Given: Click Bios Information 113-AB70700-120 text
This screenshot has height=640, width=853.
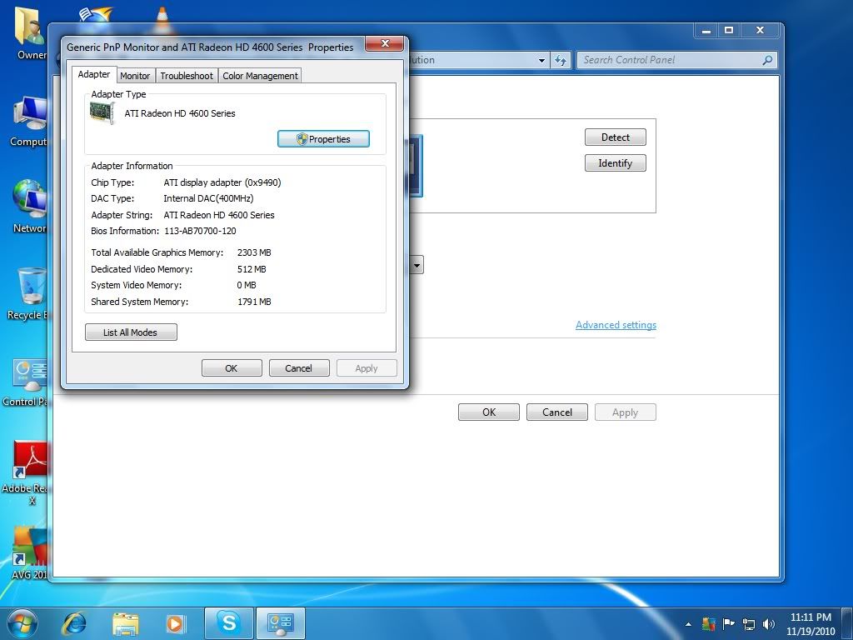Looking at the screenshot, I should click(x=200, y=231).
